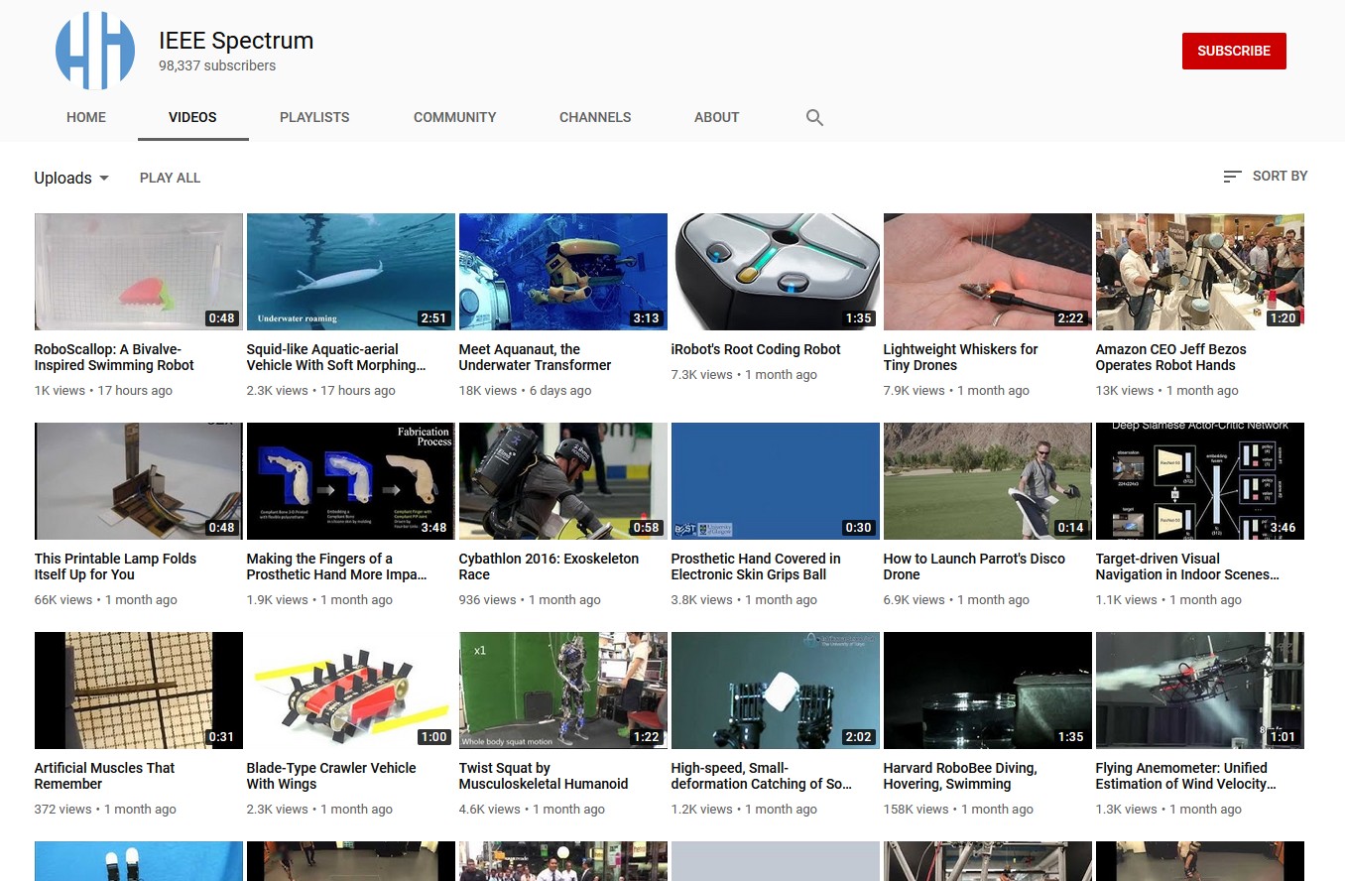Click title 'Harvard RoboBee Diving, Hovering, Swimming'
The height and width of the screenshot is (881, 1345).
[x=960, y=776]
